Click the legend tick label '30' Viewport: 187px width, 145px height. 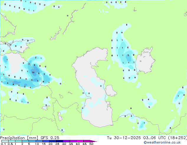click(x=64, y=144)
